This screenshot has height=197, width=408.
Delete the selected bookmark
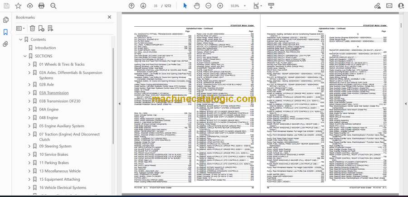coord(32,29)
